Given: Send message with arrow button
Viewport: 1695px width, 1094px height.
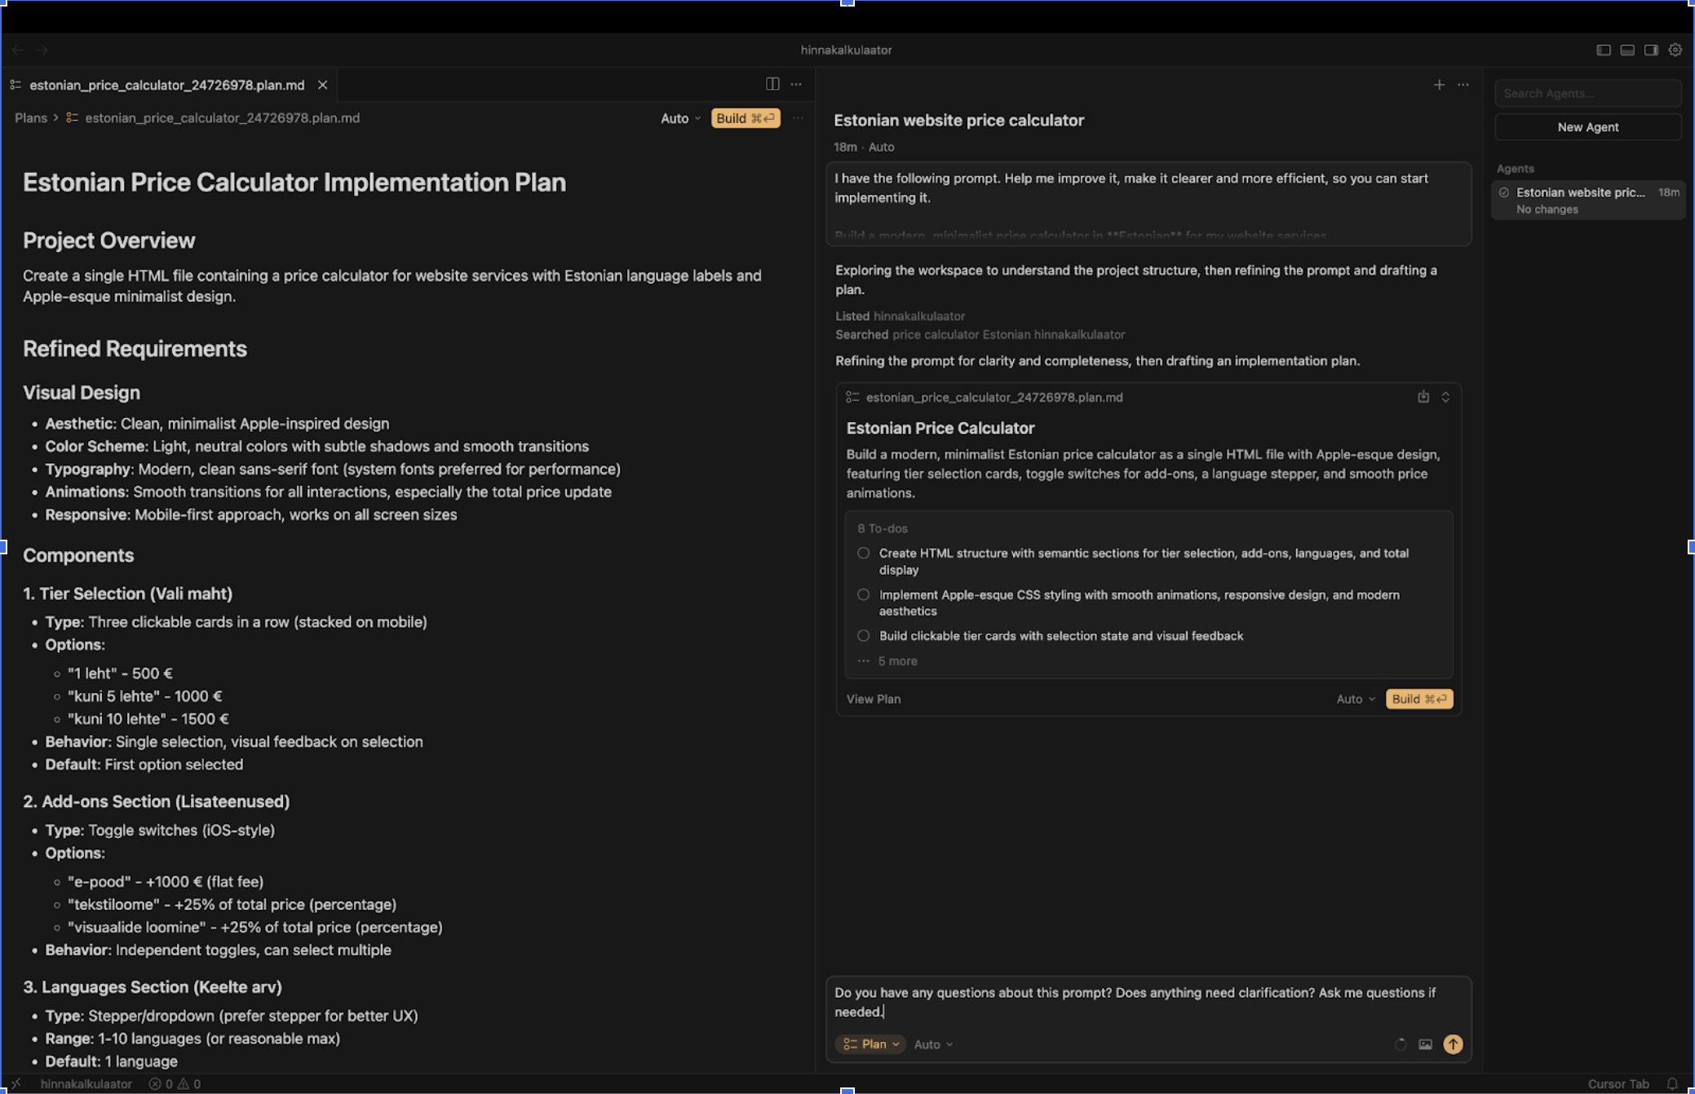Looking at the screenshot, I should [x=1453, y=1044].
